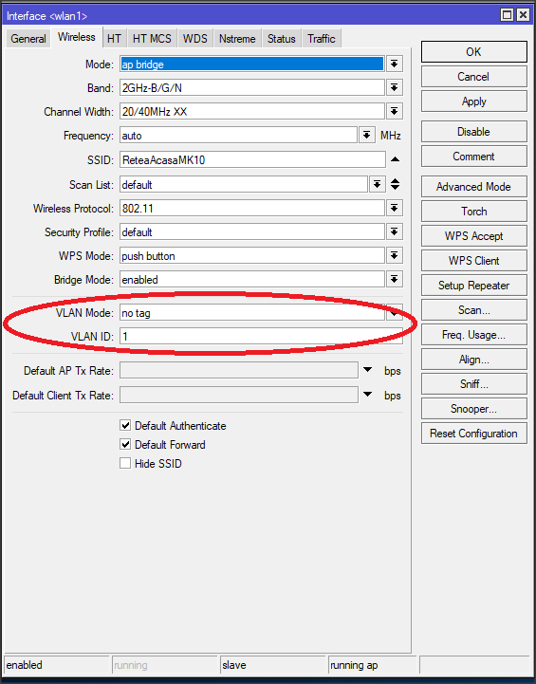The image size is (536, 684).
Task: Click WPS Client button
Action: pos(474,261)
